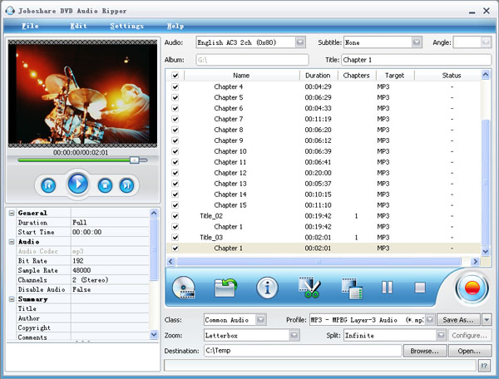This screenshot has width=499, height=379.
Task: Open the Angle dropdown
Action: coord(486,42)
